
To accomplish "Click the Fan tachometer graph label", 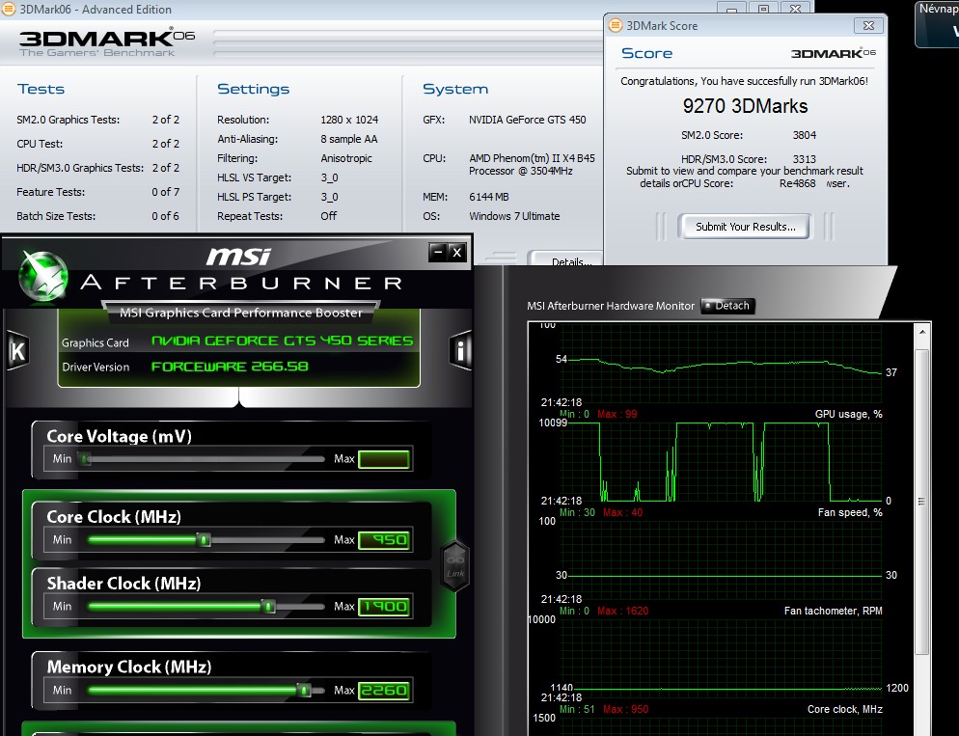I will point(833,611).
